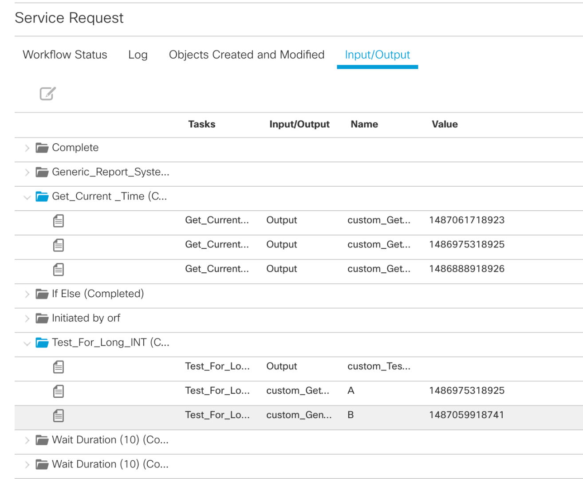Select Test_For_Long_INT (C... row label
The height and width of the screenshot is (479, 583).
pyautogui.click(x=110, y=342)
